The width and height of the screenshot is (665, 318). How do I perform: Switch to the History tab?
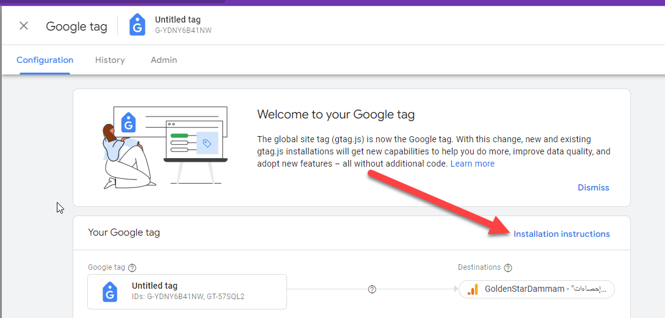pos(110,60)
